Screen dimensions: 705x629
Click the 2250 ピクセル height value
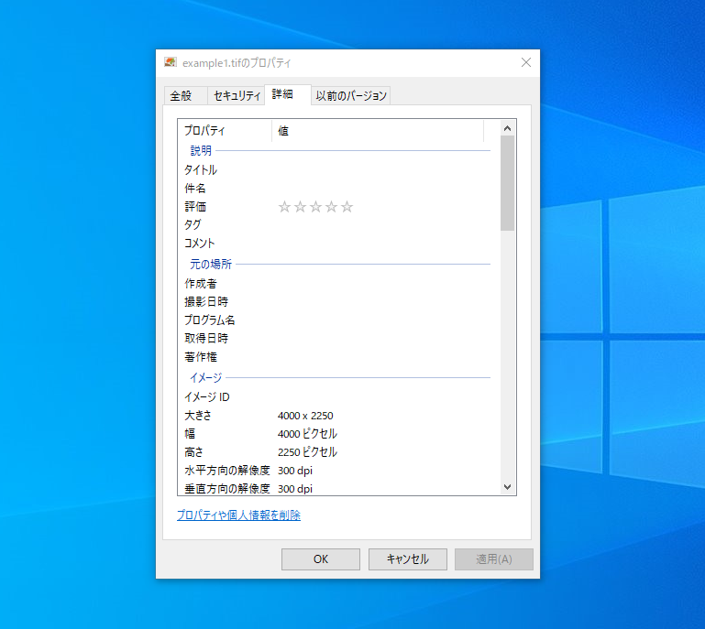click(x=307, y=452)
